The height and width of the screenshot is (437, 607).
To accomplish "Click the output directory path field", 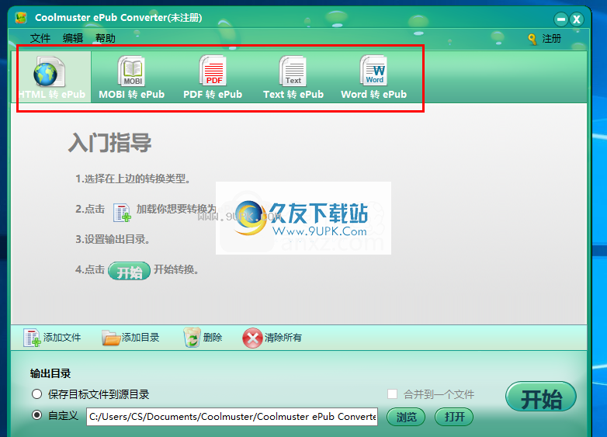I will click(x=232, y=417).
